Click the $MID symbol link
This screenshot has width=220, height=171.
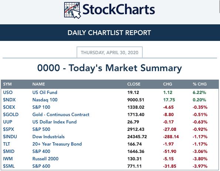tap(9, 151)
